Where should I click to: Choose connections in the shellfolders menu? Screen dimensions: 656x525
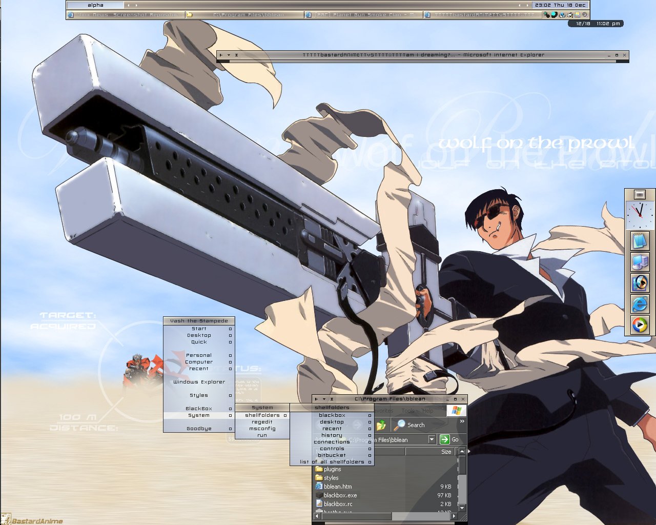[x=332, y=442]
